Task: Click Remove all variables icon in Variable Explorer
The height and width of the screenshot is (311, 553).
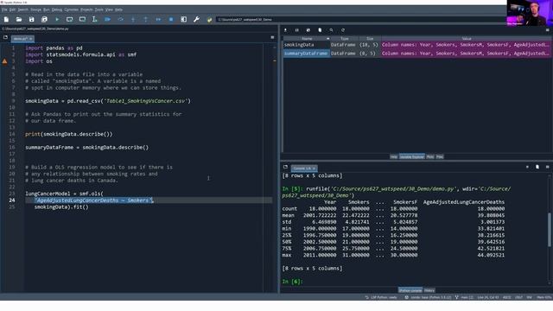Action: tap(320, 30)
